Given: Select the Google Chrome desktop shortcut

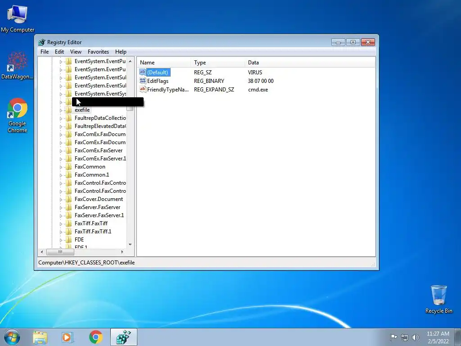Looking at the screenshot, I should [18, 115].
